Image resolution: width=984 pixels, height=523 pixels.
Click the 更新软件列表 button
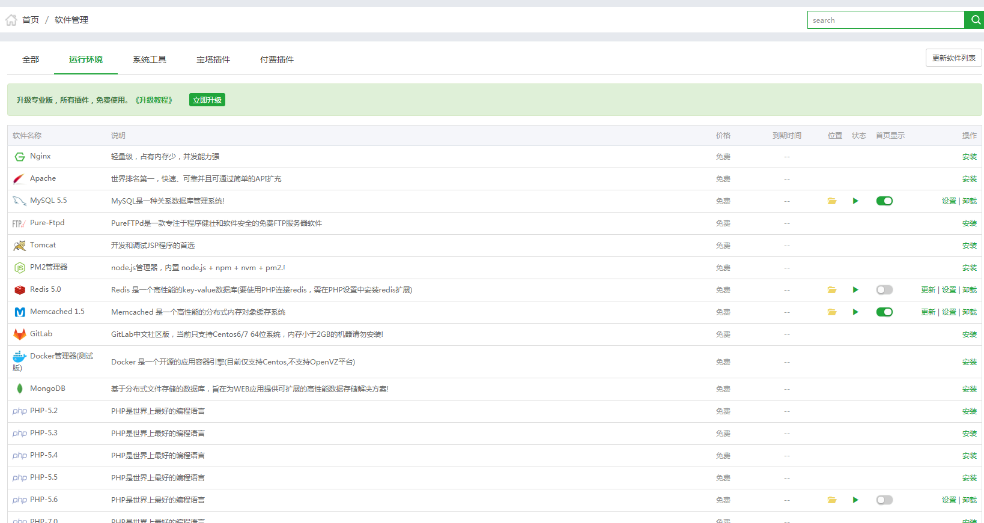pyautogui.click(x=954, y=58)
